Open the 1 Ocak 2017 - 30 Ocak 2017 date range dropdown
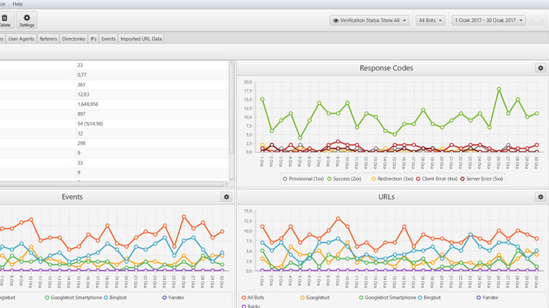 pyautogui.click(x=489, y=21)
